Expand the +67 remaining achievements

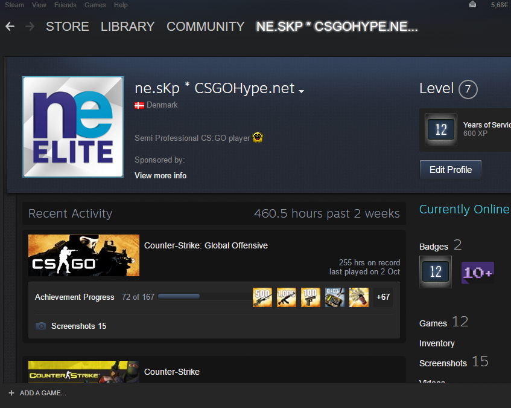[x=383, y=297]
